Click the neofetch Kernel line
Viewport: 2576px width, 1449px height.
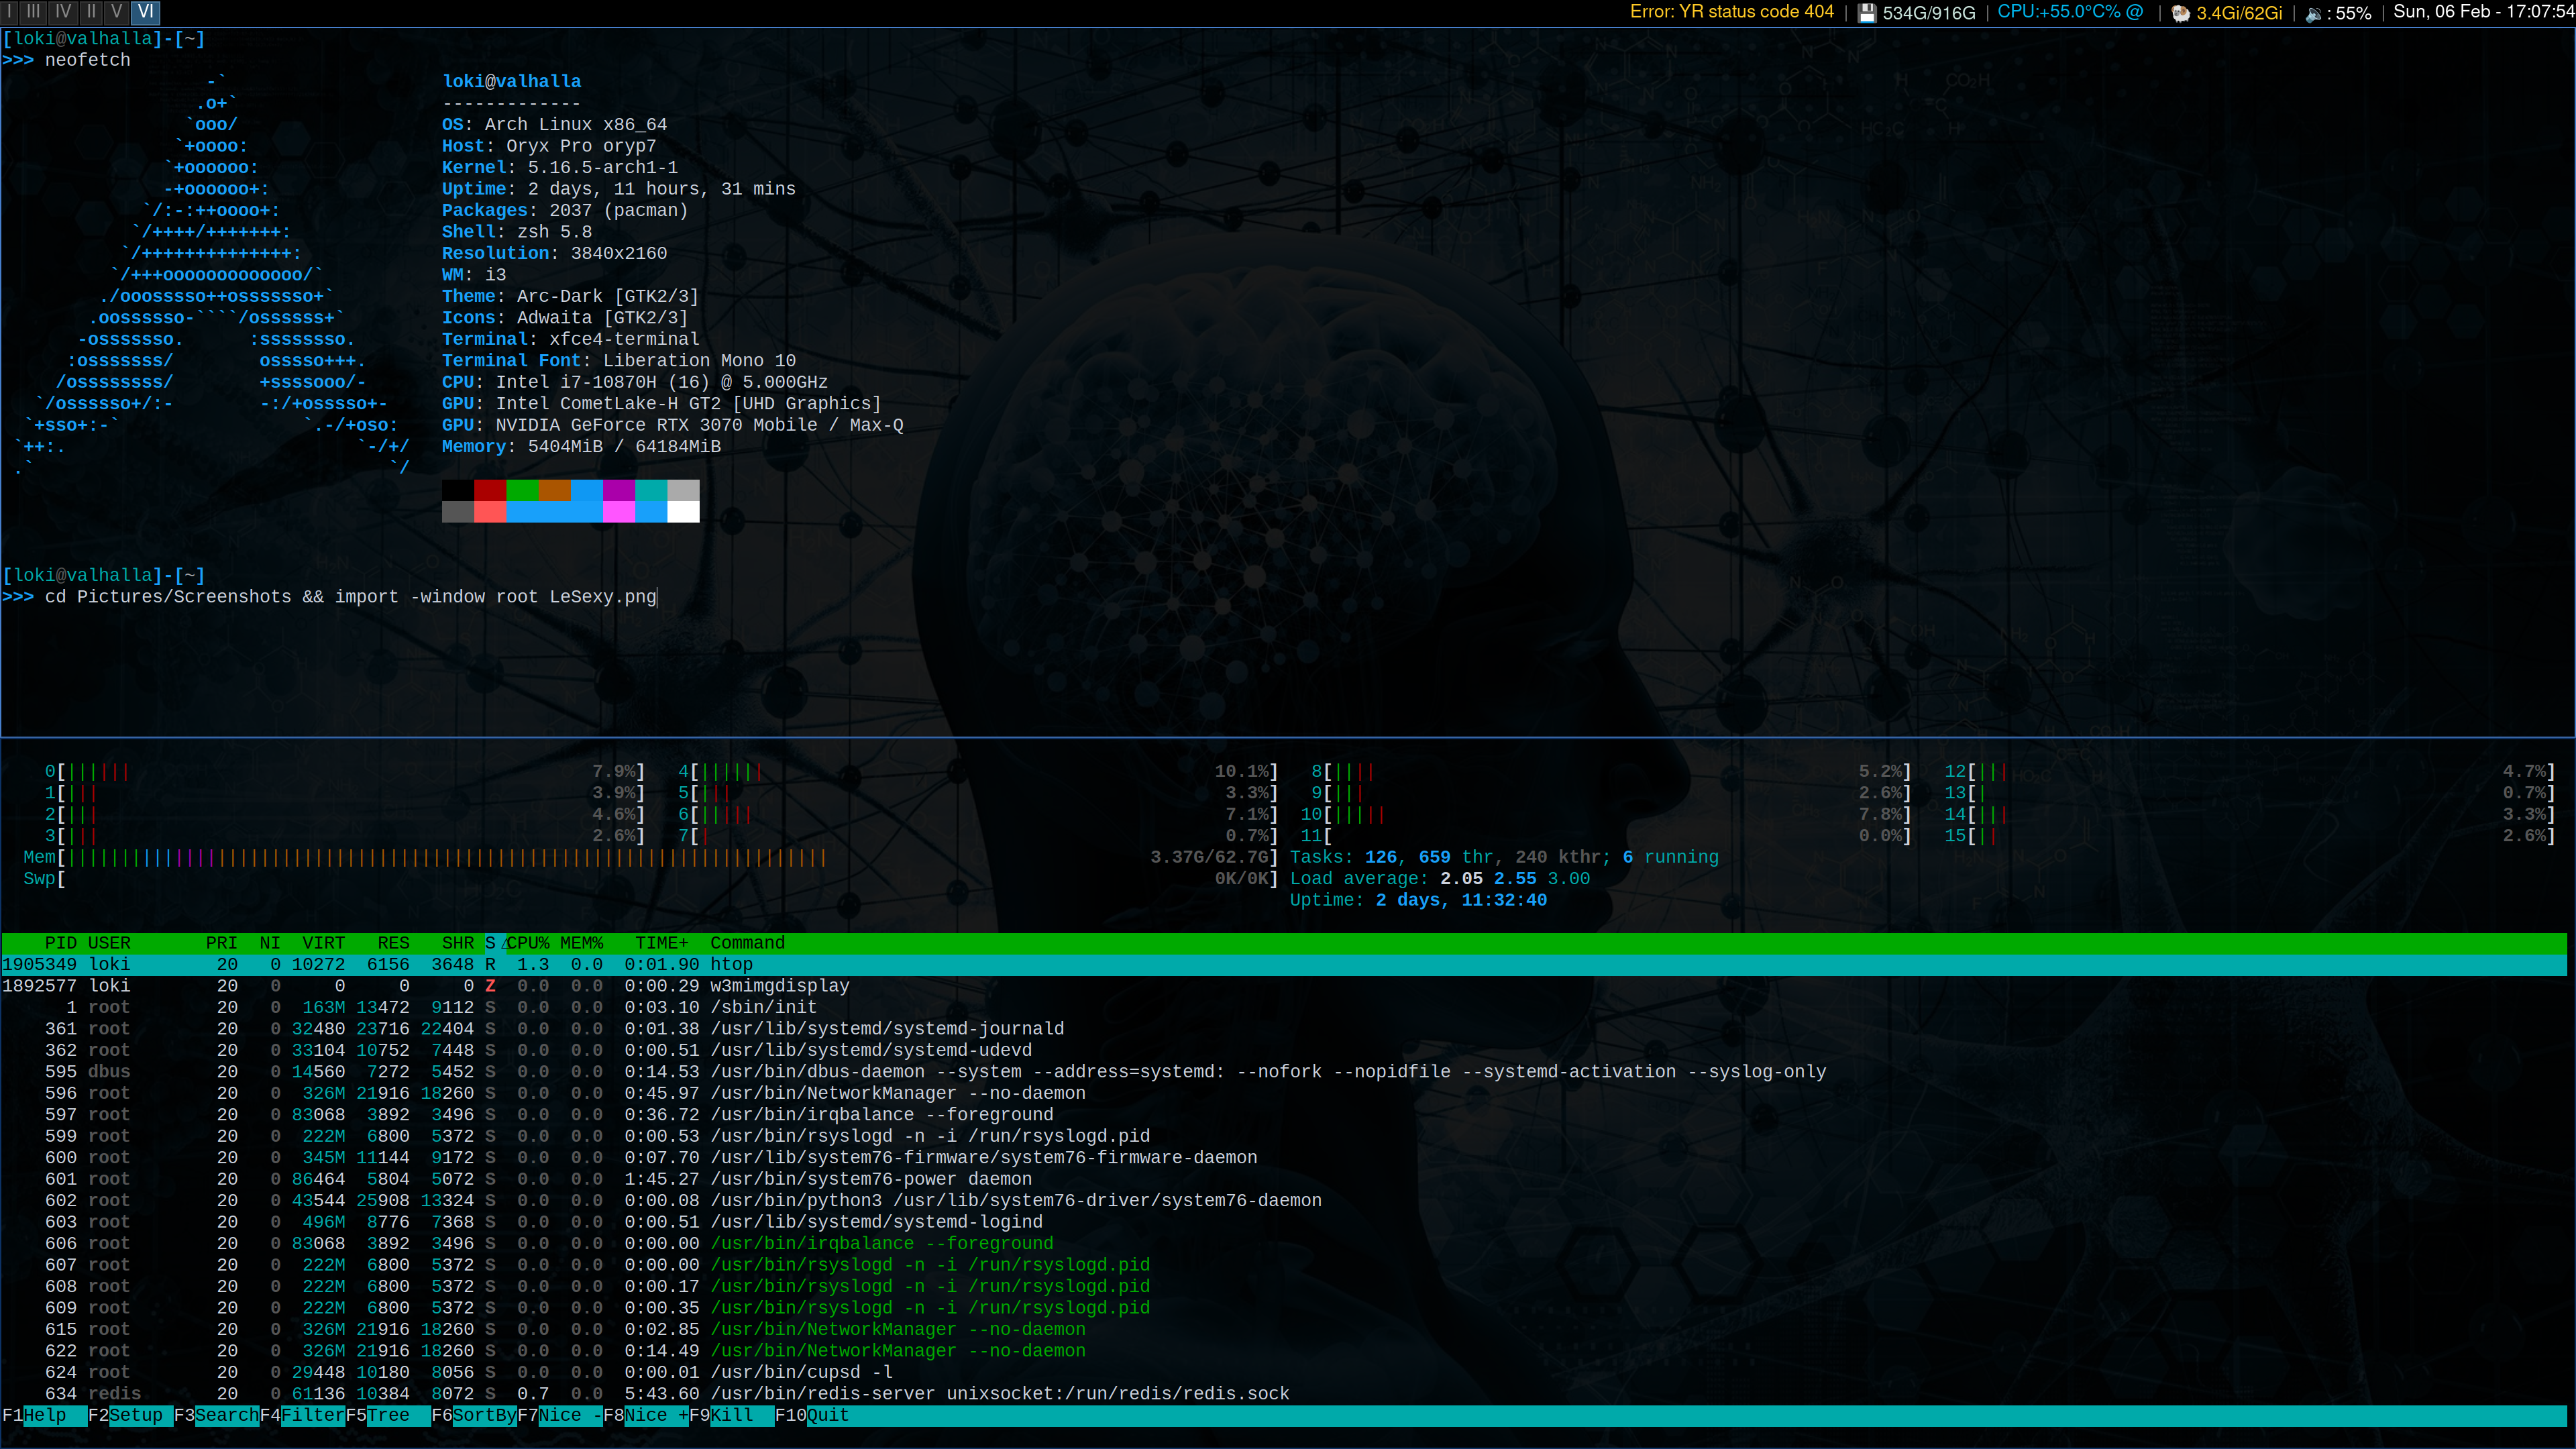560,168
